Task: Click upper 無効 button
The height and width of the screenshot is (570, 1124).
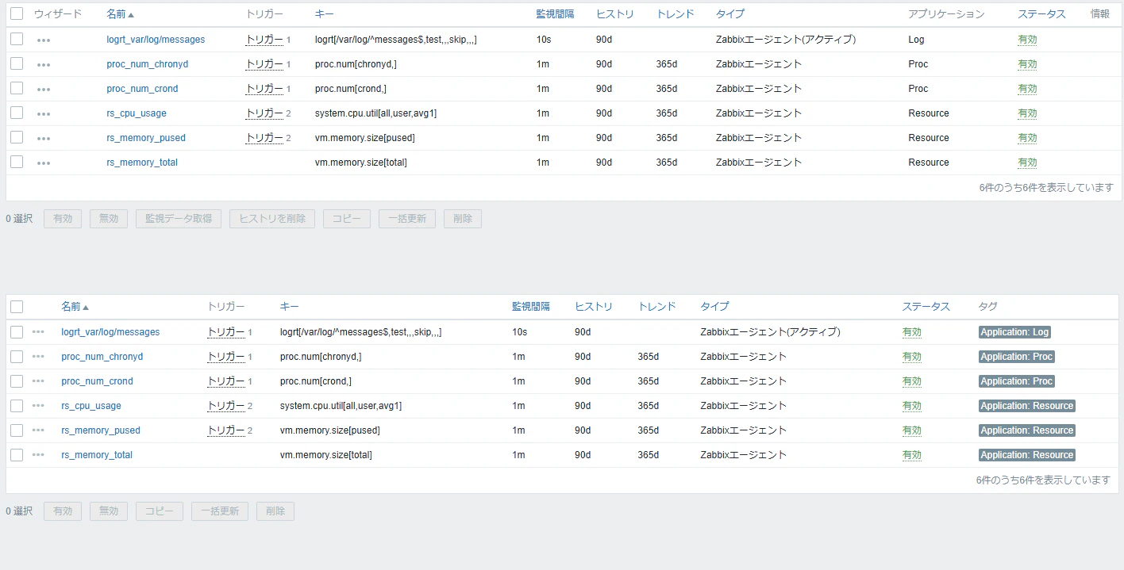Action: coord(109,219)
